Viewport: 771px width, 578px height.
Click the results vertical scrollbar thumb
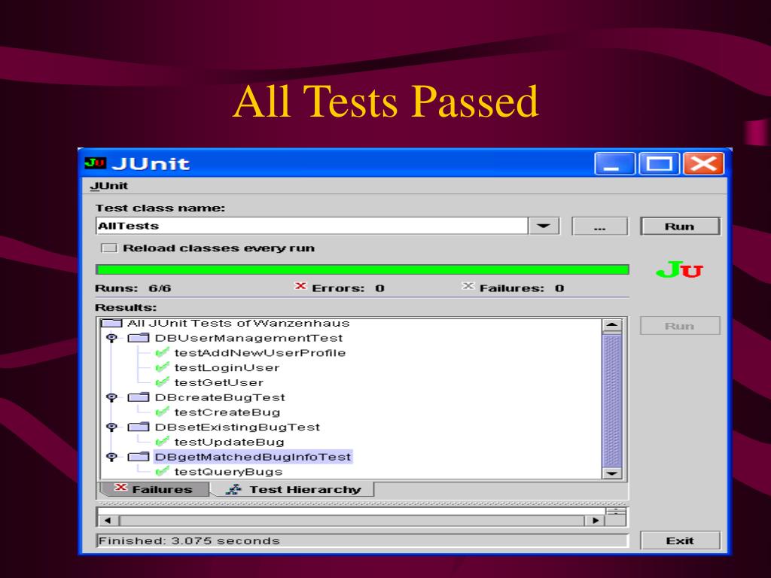point(611,400)
